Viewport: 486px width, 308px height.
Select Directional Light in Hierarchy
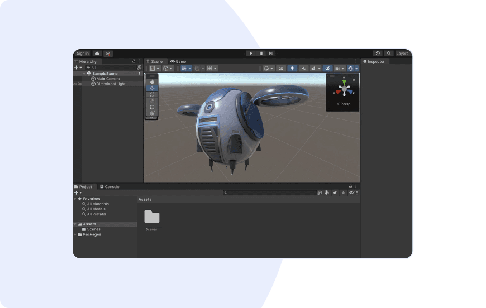(108, 84)
